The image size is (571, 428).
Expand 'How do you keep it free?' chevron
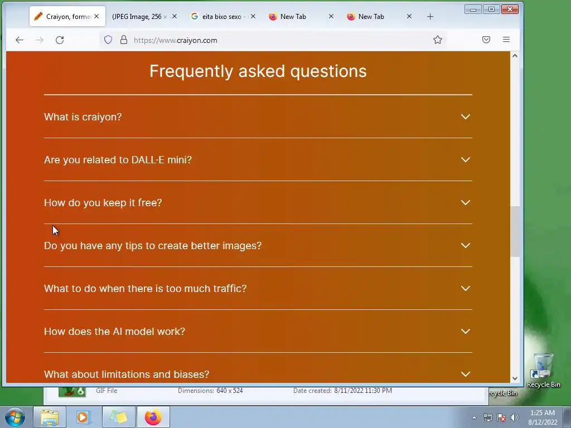(466, 203)
